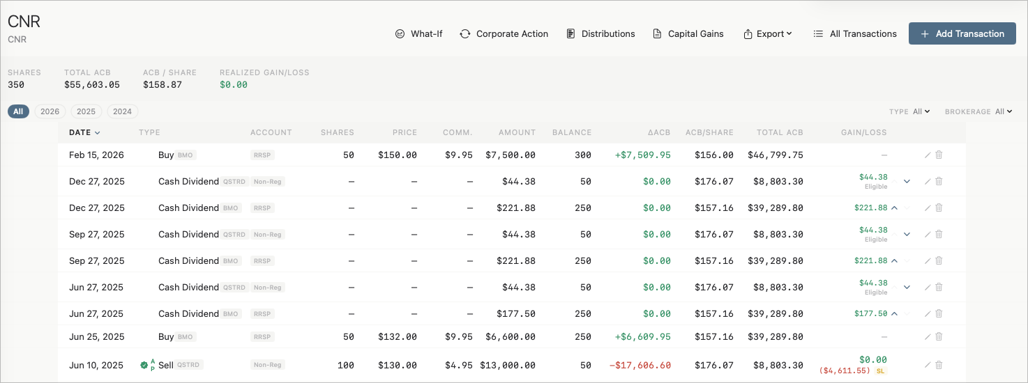The height and width of the screenshot is (383, 1028).
Task: Move the Jun 27 $44.38 dividend down
Action: [907, 287]
